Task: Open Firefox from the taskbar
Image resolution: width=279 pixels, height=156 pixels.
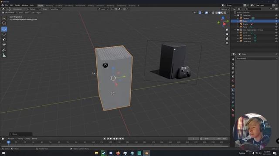Action: point(118,153)
